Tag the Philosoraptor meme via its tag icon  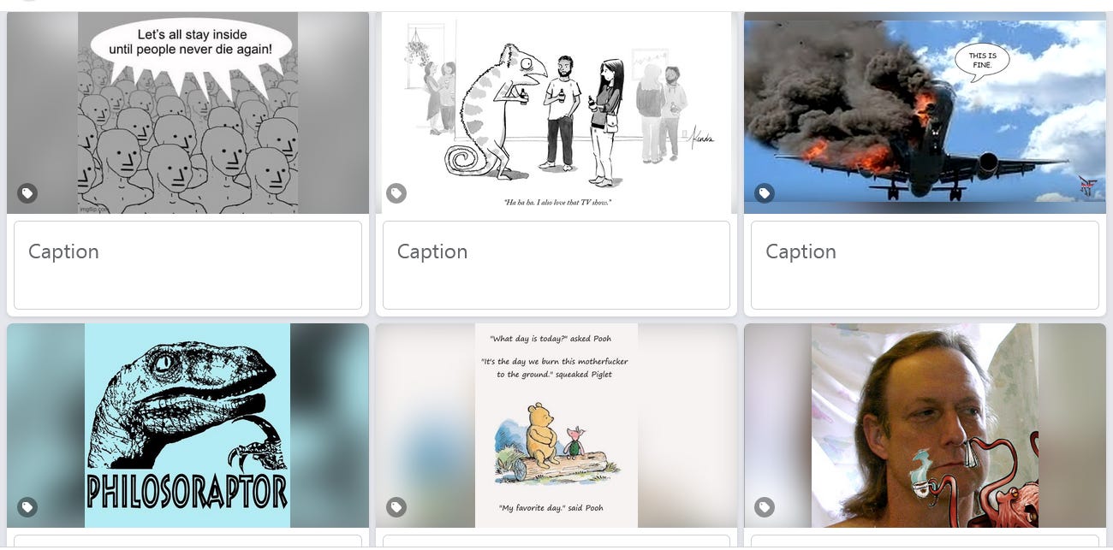pyautogui.click(x=27, y=507)
